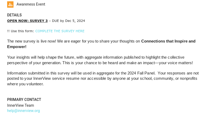Click the '!! Use this form:' label

[x=20, y=31]
